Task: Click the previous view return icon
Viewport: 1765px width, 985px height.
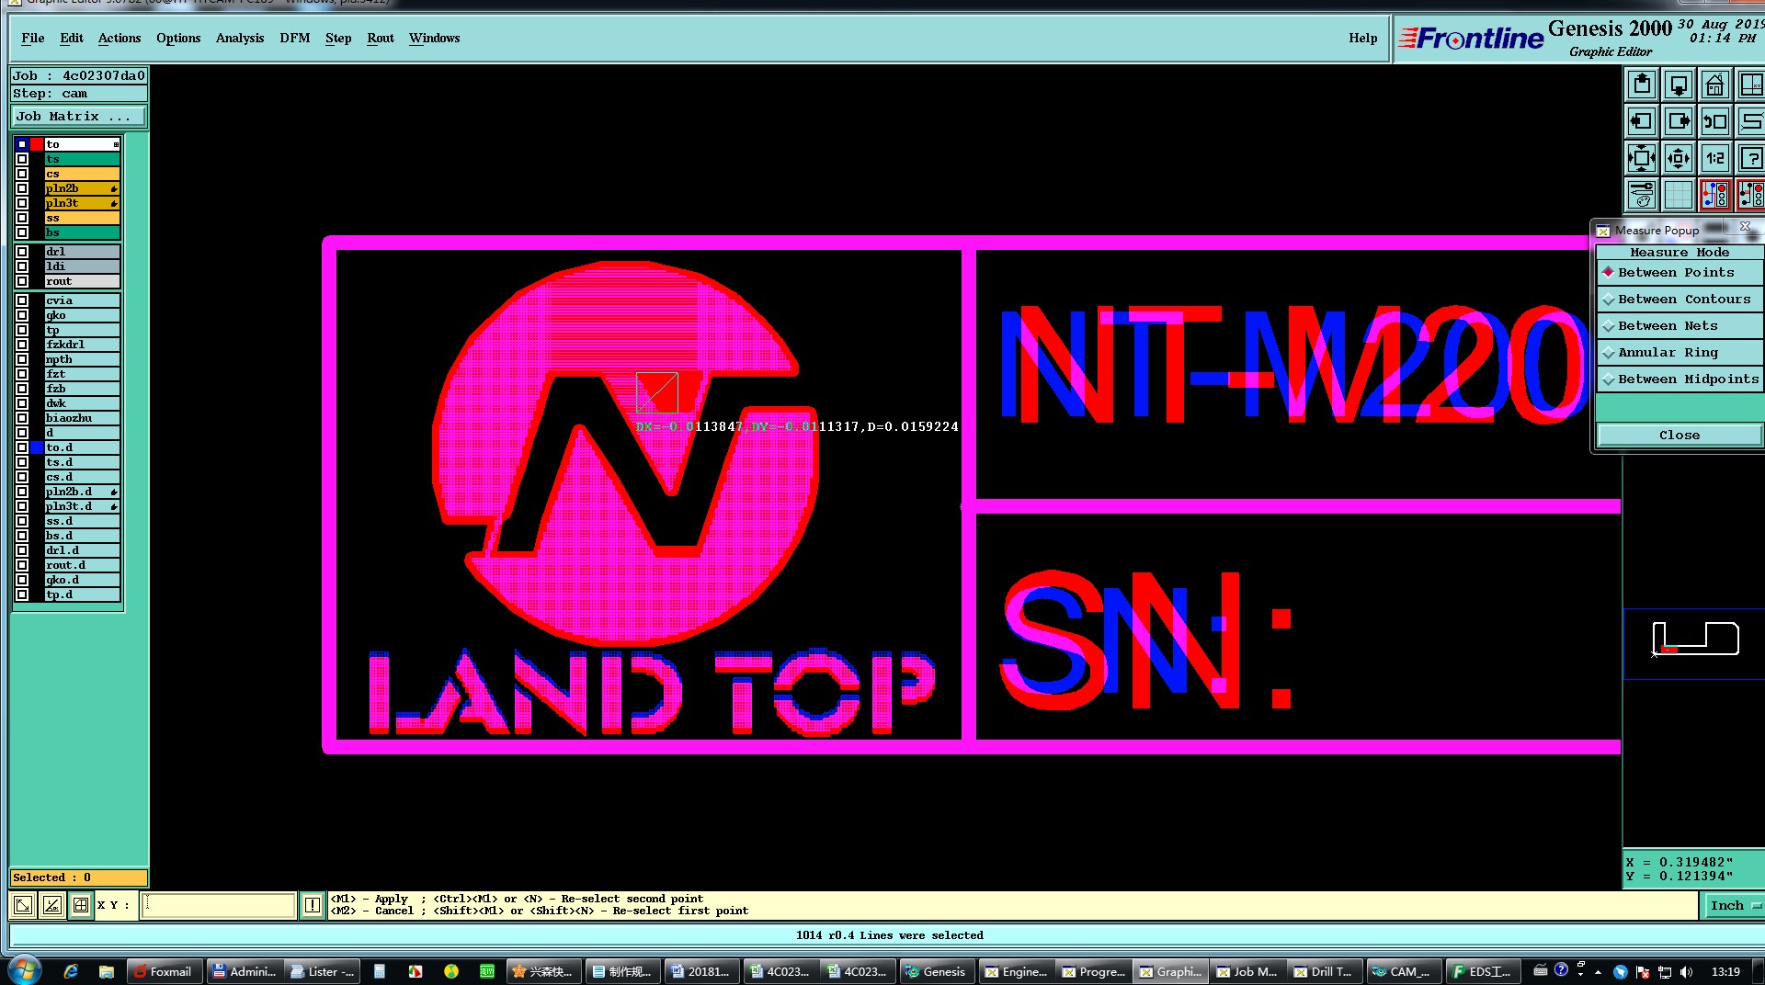Action: 1715,121
